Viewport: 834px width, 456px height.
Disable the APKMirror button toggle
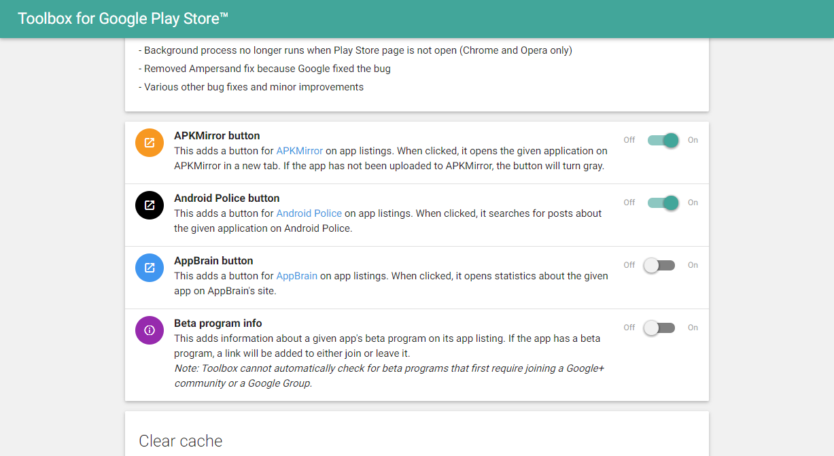point(663,140)
